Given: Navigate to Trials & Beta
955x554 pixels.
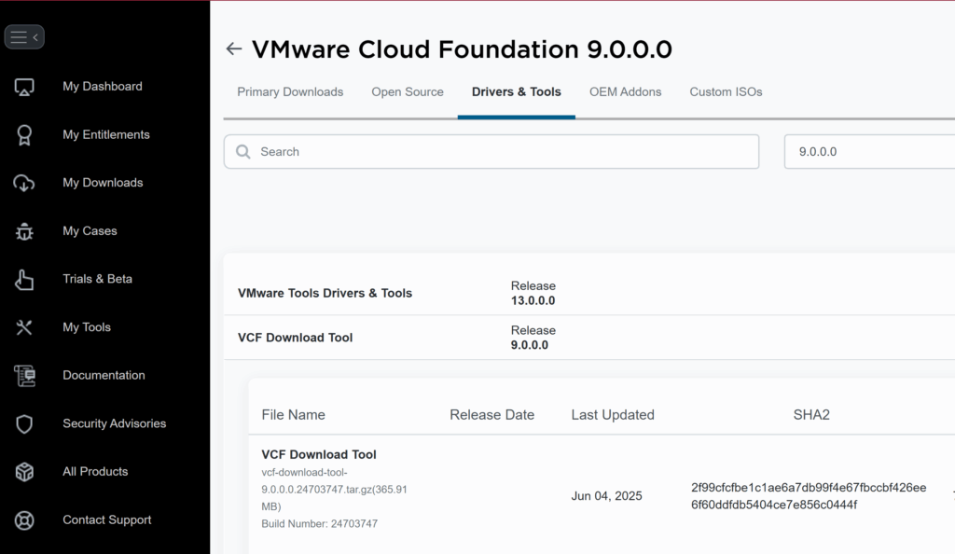Looking at the screenshot, I should (x=97, y=279).
